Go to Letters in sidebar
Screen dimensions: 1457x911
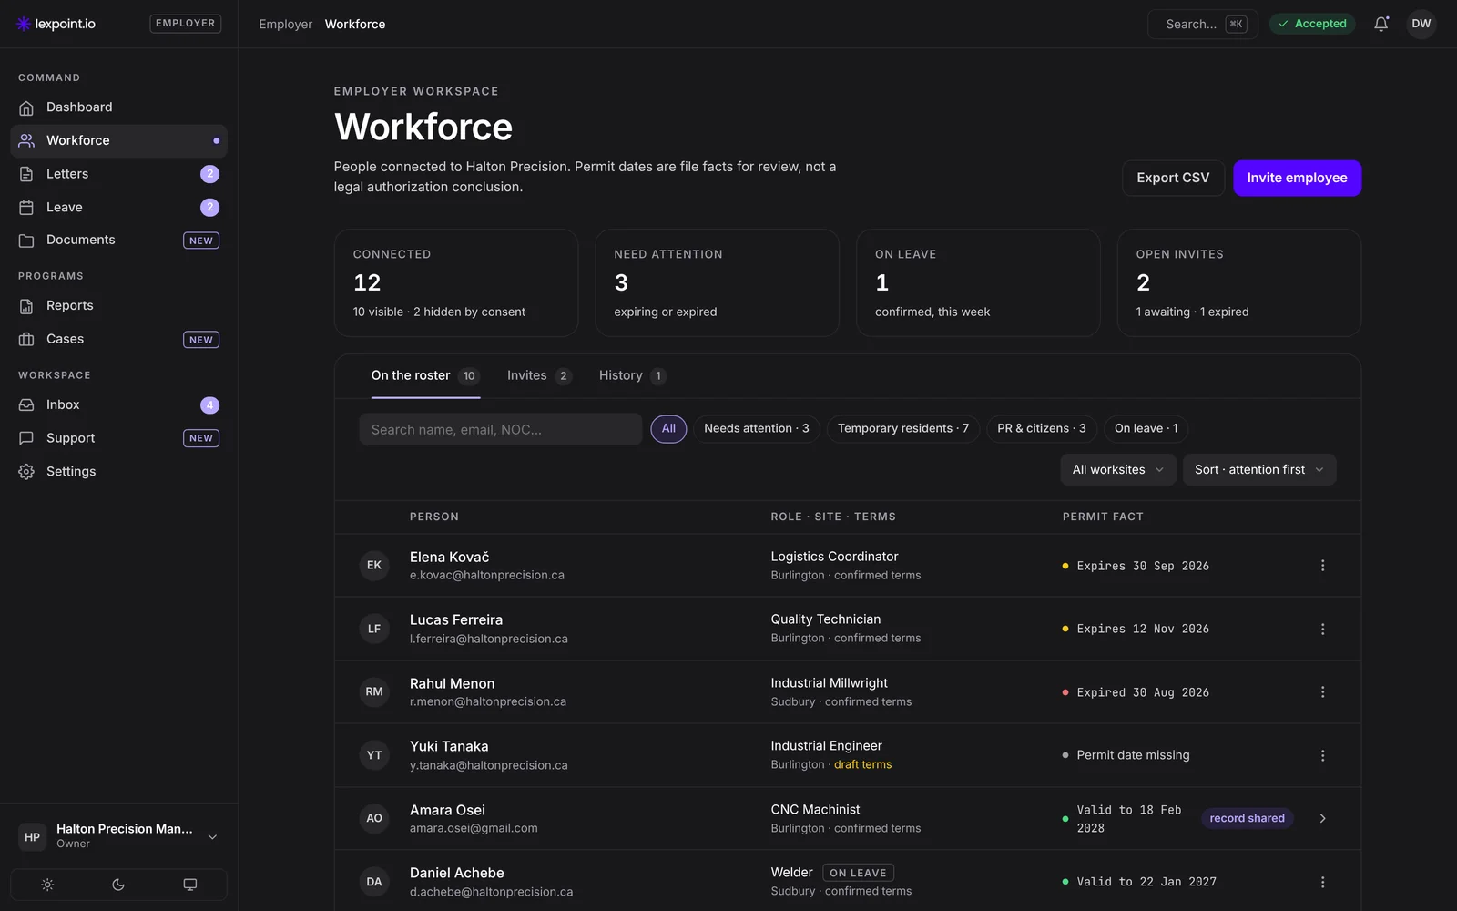118,174
